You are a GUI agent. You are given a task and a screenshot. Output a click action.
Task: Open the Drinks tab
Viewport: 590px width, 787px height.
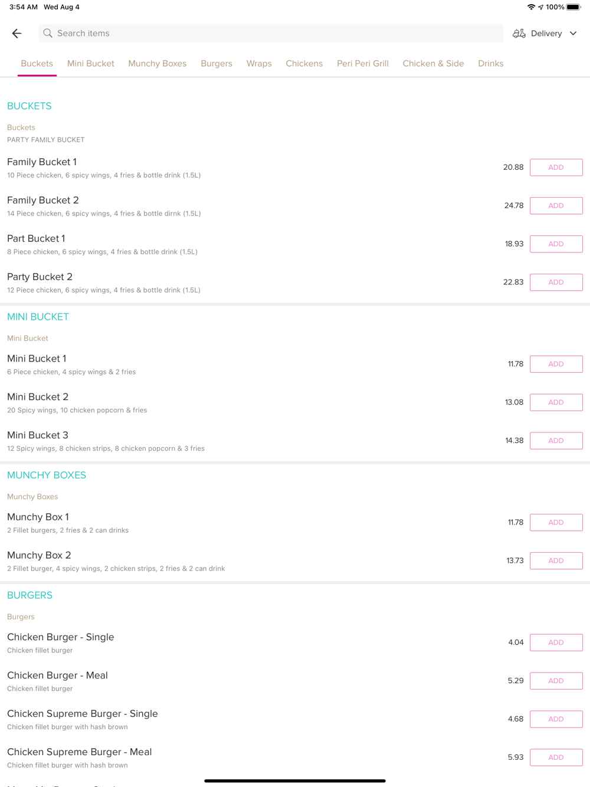point(491,64)
